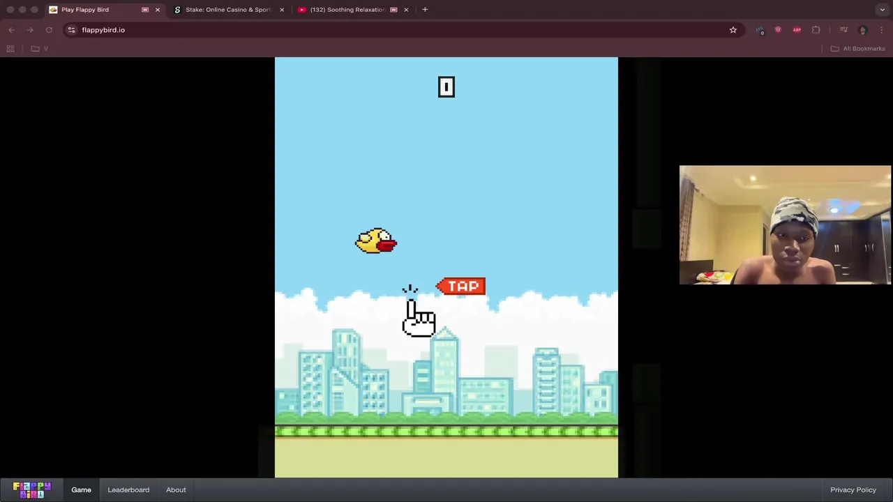Switch to the Stake Online Casino tab
This screenshot has height=502, width=893.
coord(227,10)
